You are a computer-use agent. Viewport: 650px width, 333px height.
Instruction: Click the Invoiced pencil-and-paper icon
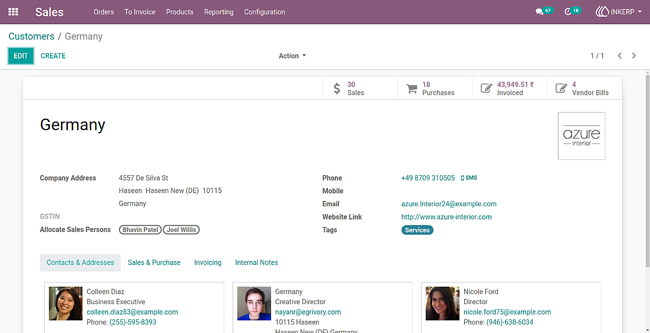tap(486, 88)
